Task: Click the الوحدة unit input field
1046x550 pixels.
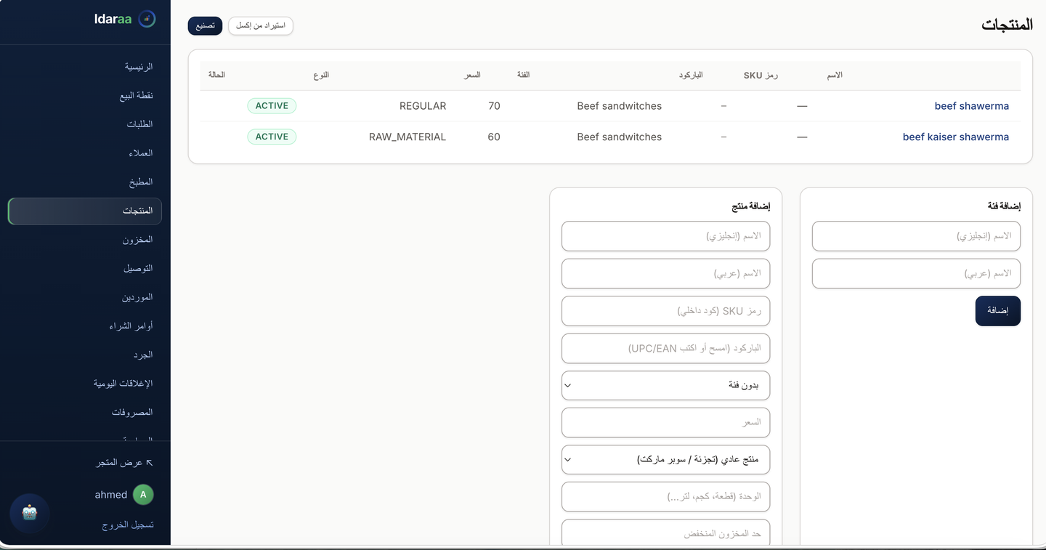Action: (x=665, y=497)
